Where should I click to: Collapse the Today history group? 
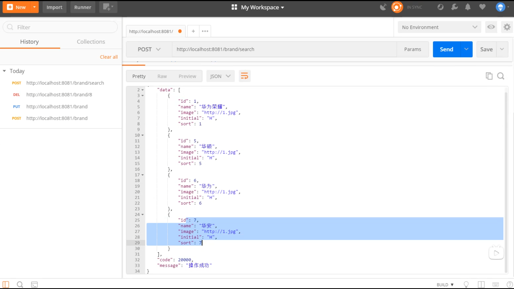(4, 71)
